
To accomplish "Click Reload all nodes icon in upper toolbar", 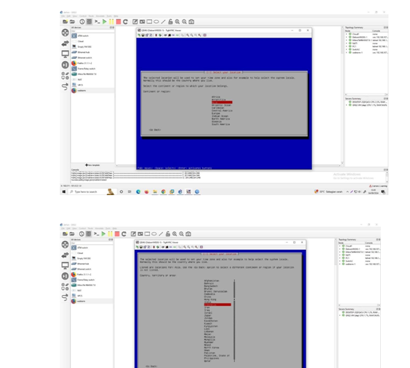I will (126, 22).
